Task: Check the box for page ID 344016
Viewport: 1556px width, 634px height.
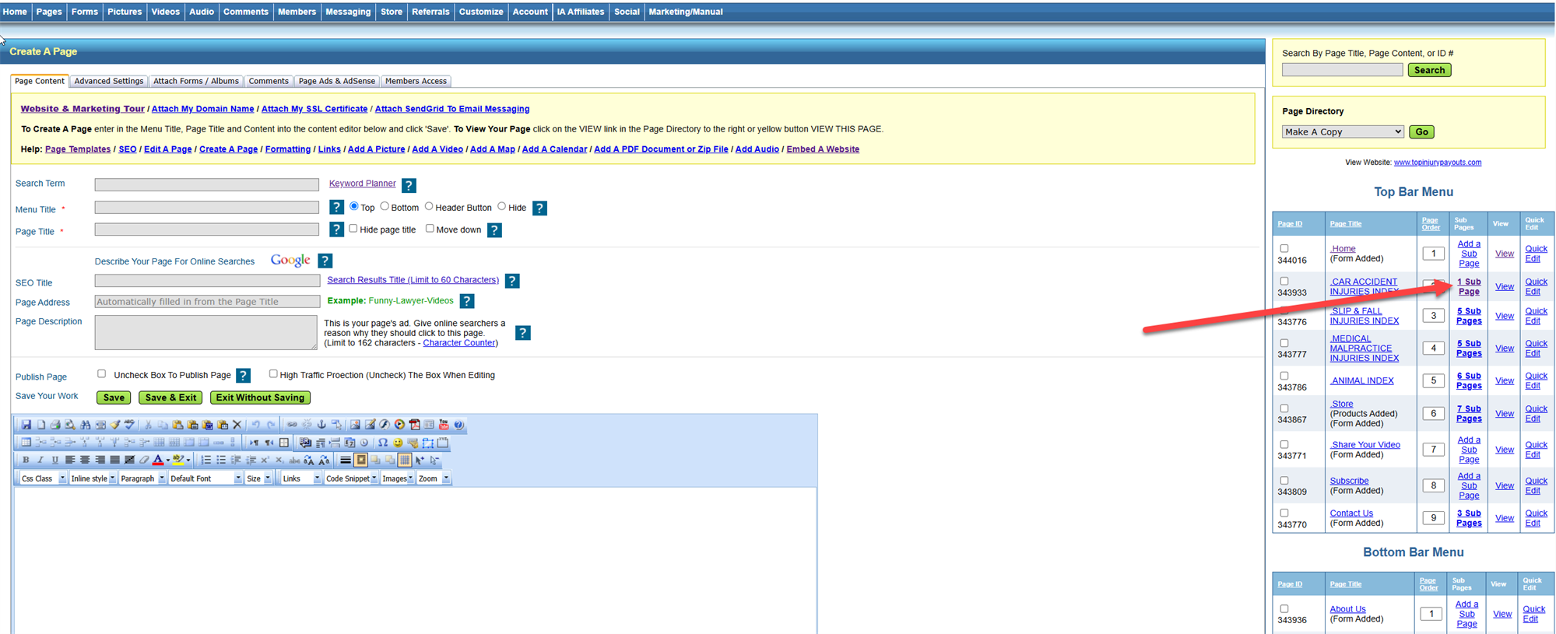Action: pyautogui.click(x=1284, y=249)
